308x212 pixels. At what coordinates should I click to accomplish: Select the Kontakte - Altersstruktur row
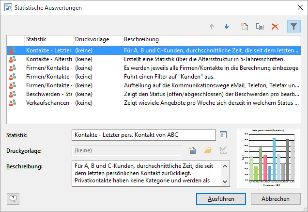(x=49, y=59)
